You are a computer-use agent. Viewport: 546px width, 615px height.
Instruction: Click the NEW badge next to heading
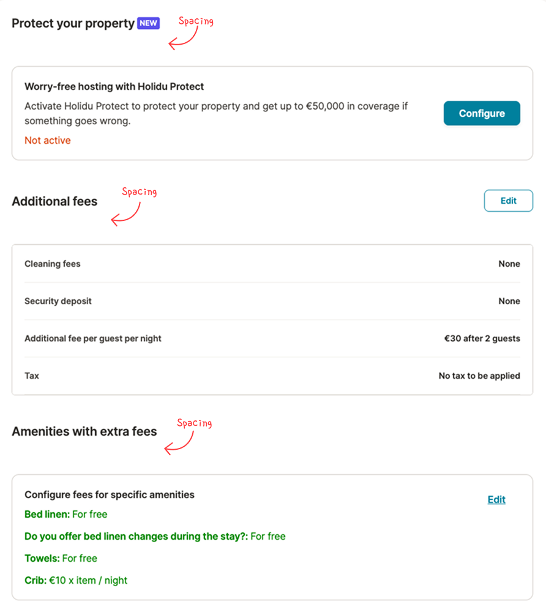(149, 23)
